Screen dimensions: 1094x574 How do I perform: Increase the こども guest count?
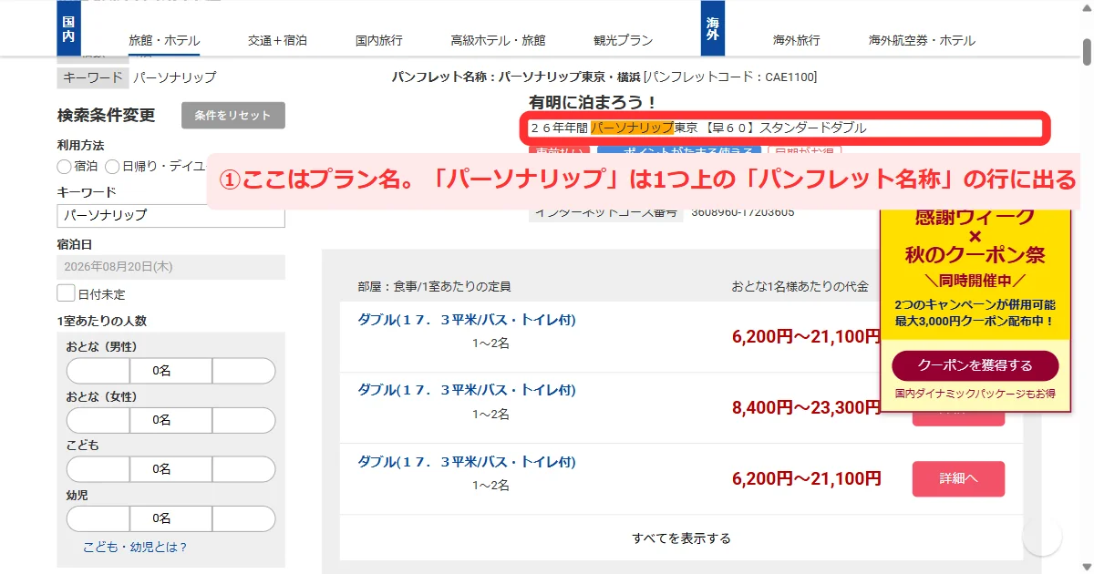pos(243,469)
